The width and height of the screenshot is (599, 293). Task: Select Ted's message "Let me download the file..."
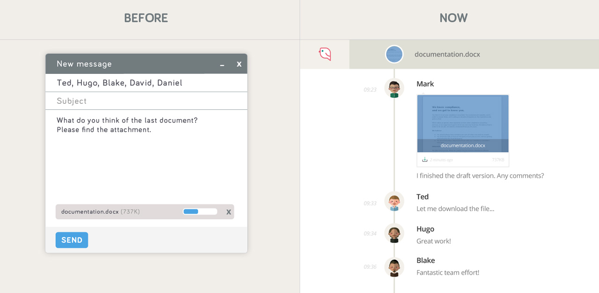[x=455, y=209]
